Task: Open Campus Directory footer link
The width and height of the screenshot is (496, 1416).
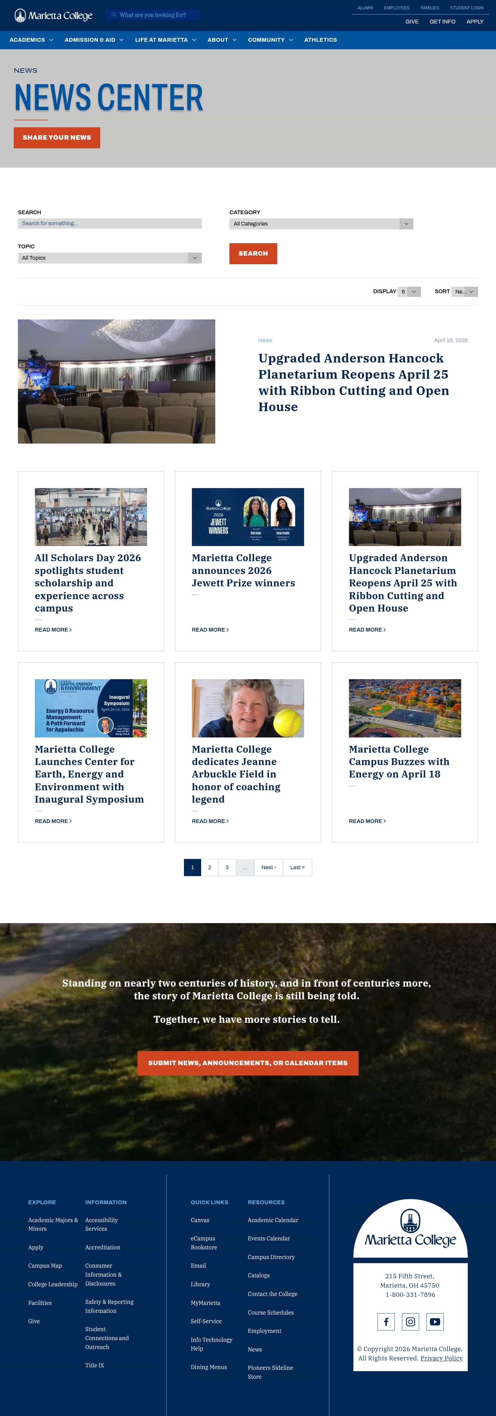Action: 271,1257
